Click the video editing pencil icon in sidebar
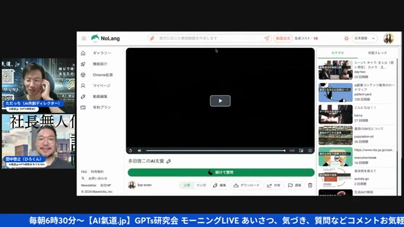Viewport: 404px width, 227px height. click(x=83, y=96)
